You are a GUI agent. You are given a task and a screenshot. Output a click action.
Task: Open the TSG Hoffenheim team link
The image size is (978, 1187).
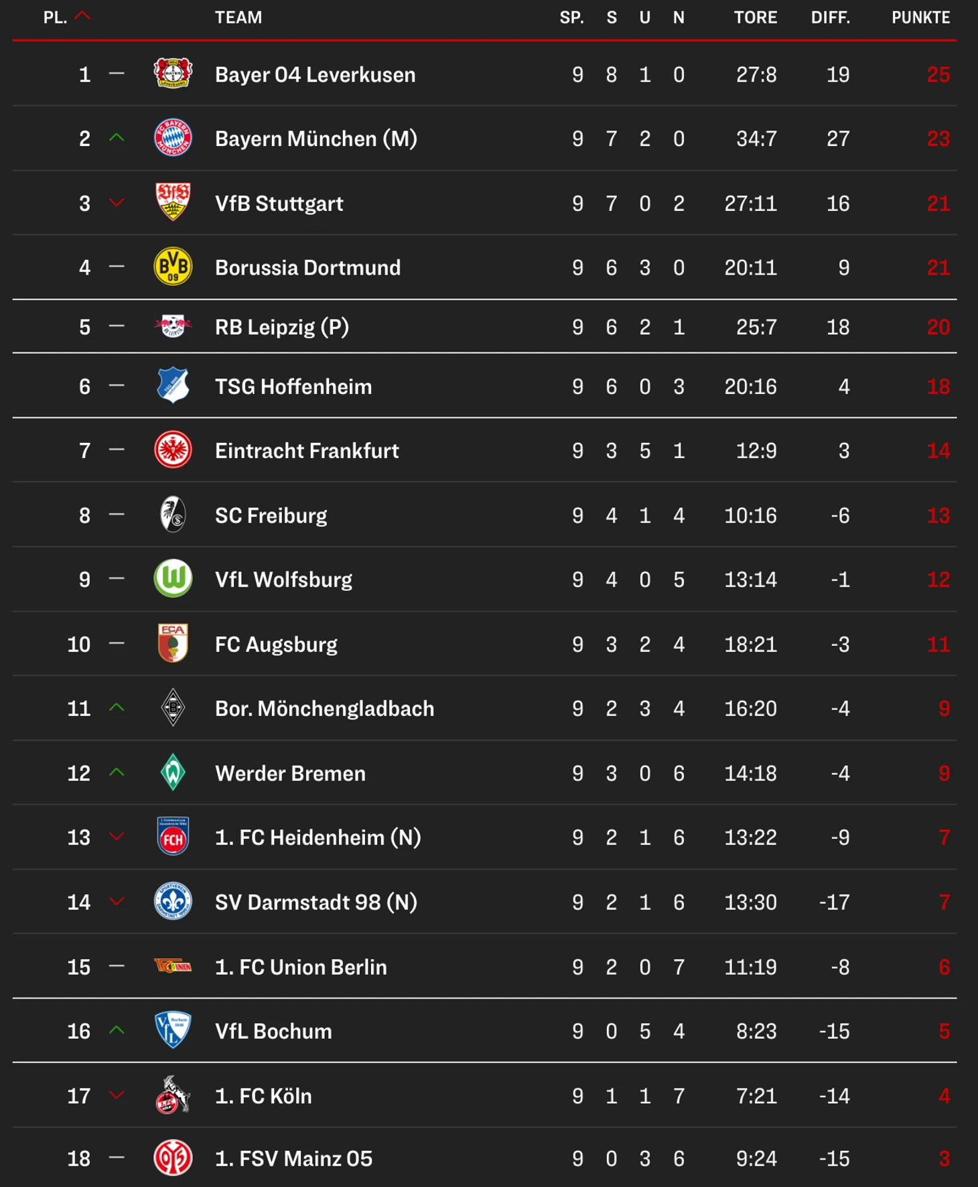click(x=293, y=387)
